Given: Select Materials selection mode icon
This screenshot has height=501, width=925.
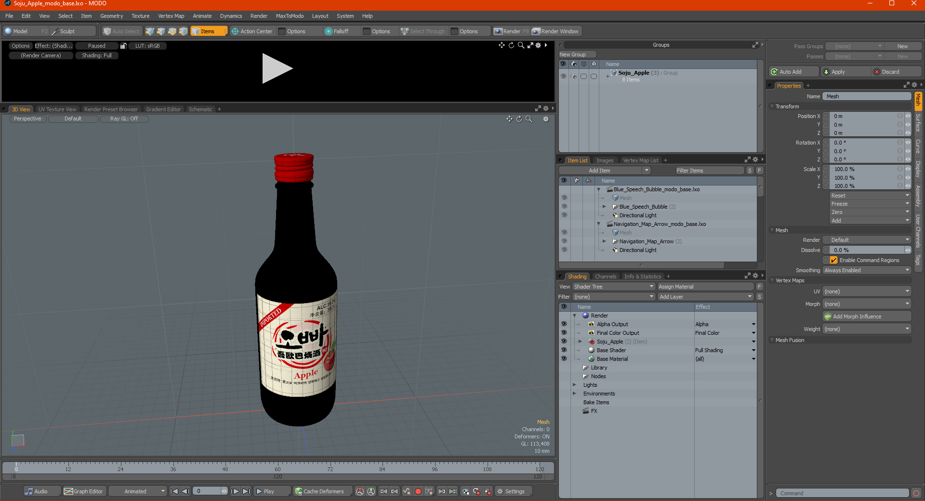Looking at the screenshot, I should [183, 31].
